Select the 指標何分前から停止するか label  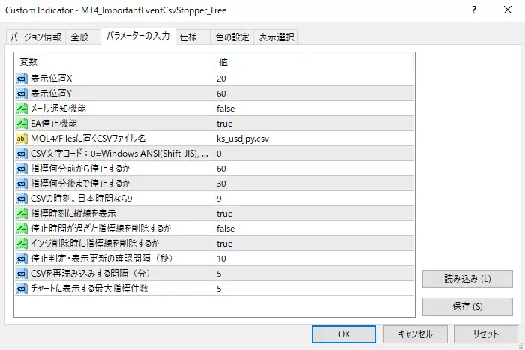pos(80,169)
